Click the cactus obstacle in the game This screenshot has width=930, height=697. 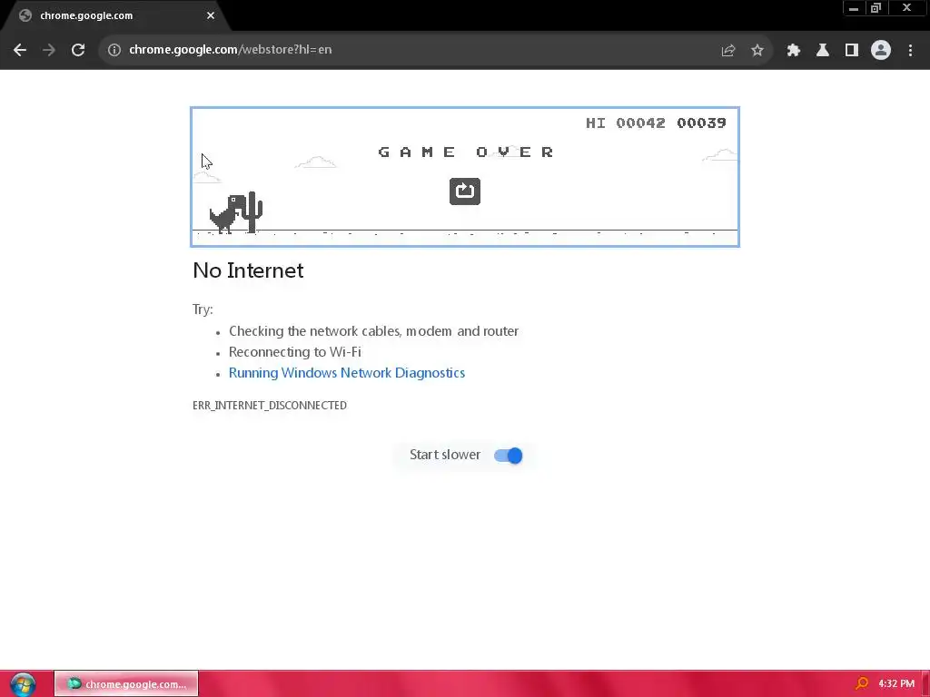pyautogui.click(x=252, y=211)
